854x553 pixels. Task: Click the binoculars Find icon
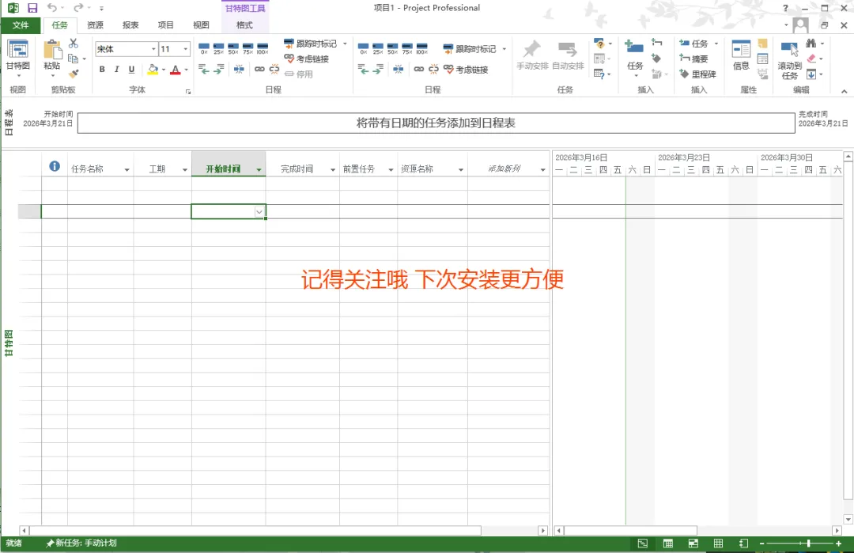tap(811, 44)
